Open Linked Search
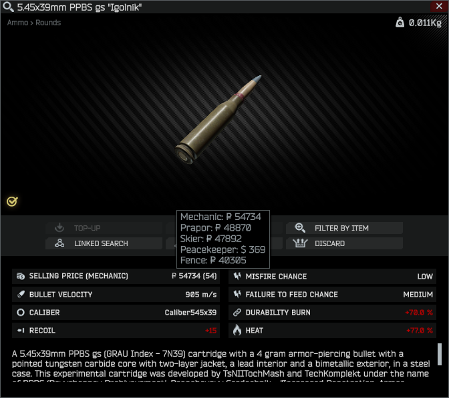Viewport: 449px width, 398px height. pyautogui.click(x=104, y=243)
